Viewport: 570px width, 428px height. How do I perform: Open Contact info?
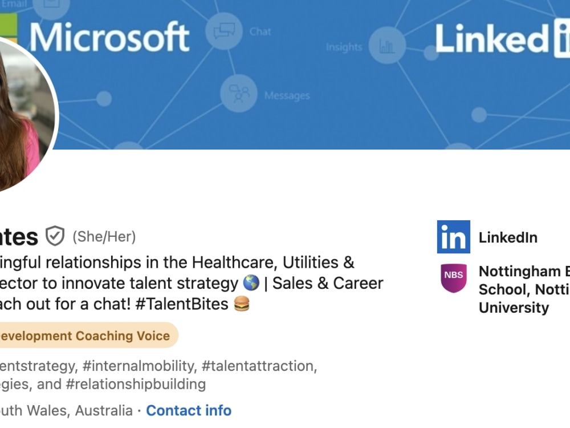(x=188, y=410)
